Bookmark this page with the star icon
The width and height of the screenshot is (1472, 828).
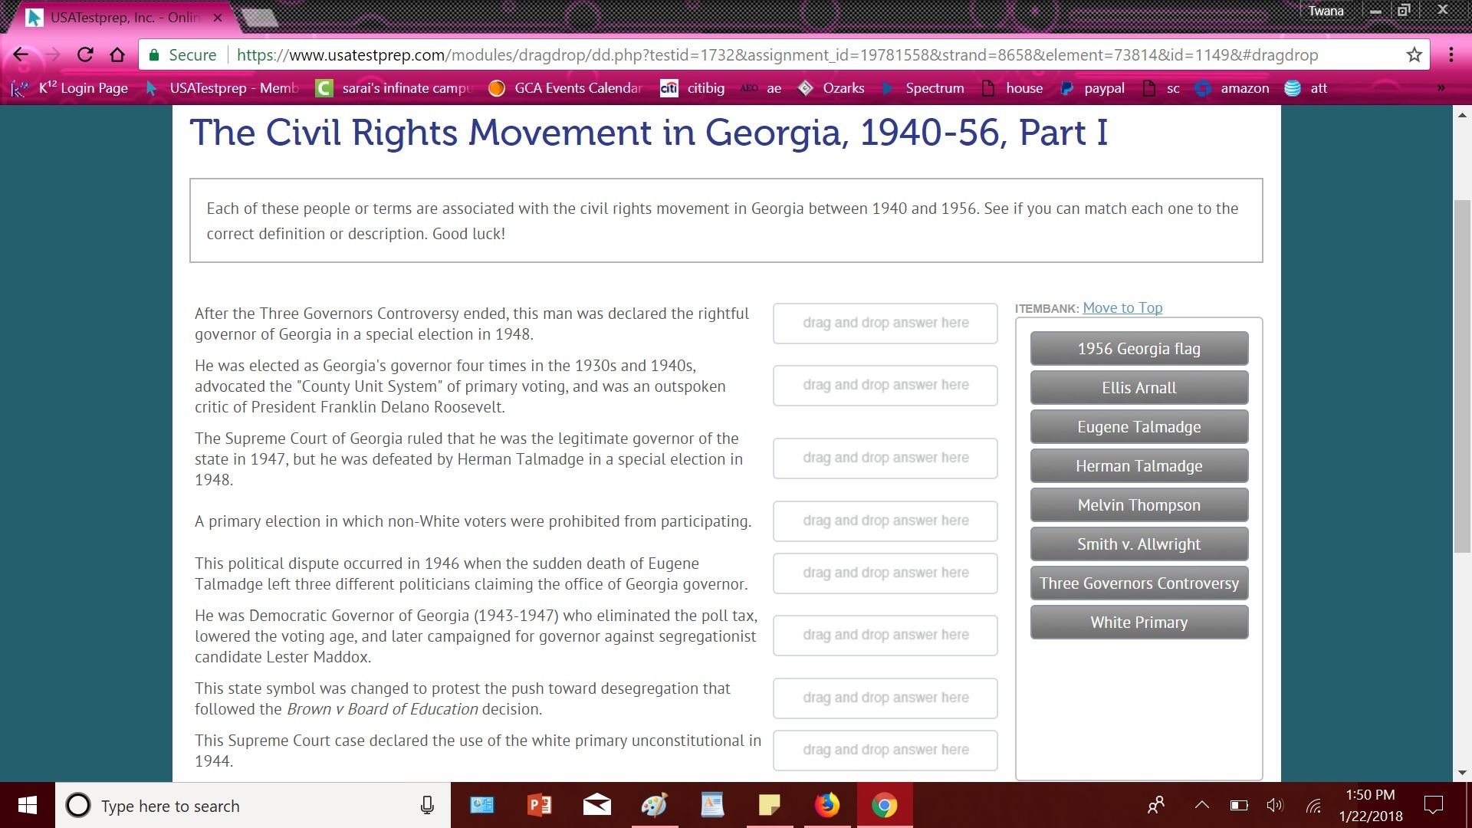pos(1414,54)
